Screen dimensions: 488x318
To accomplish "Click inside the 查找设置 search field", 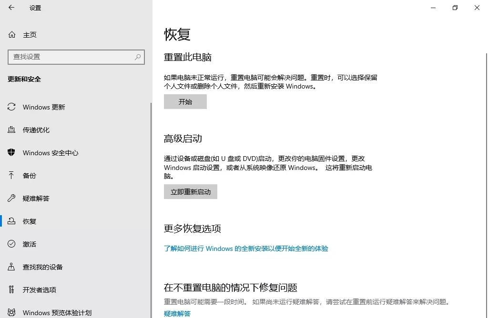I will [x=71, y=57].
